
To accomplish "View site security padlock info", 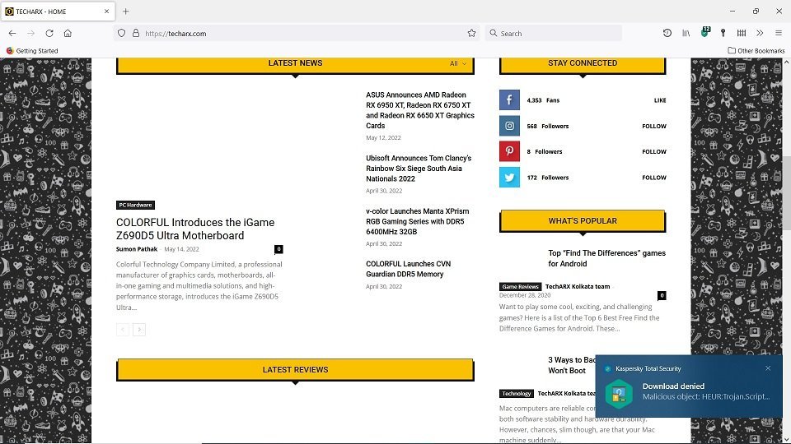I will click(136, 33).
